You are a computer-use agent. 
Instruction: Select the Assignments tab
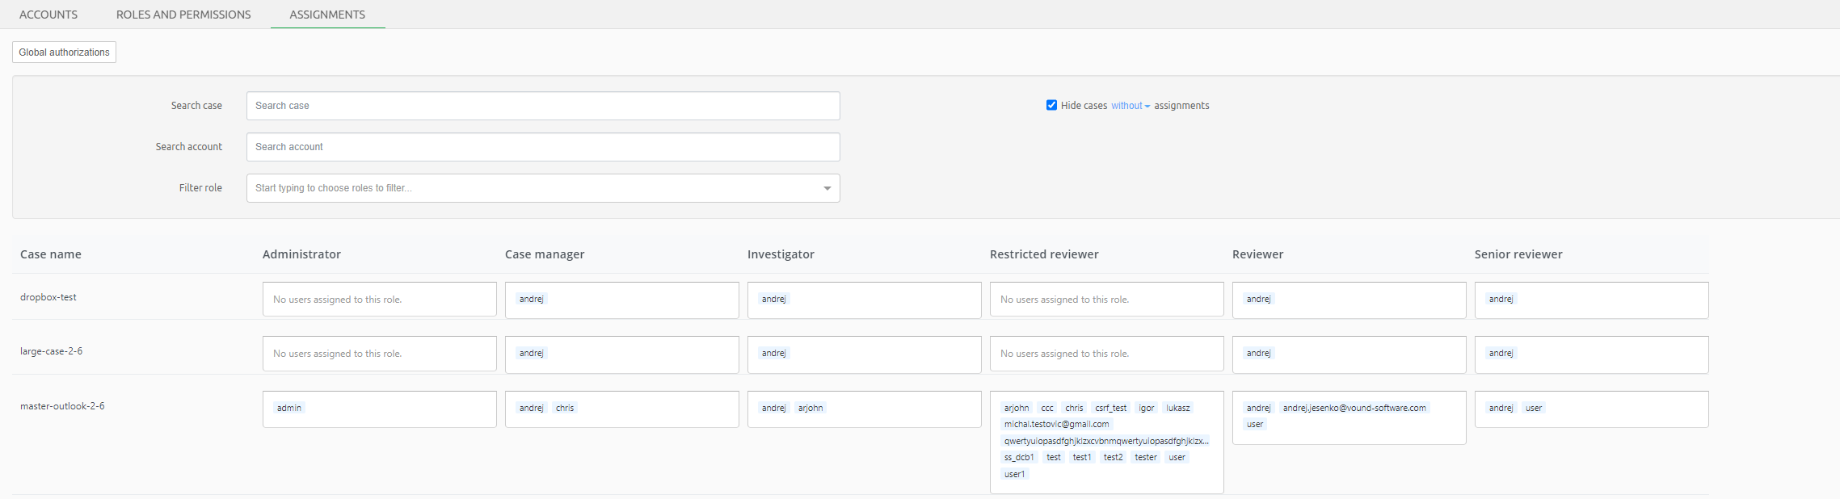tap(327, 15)
